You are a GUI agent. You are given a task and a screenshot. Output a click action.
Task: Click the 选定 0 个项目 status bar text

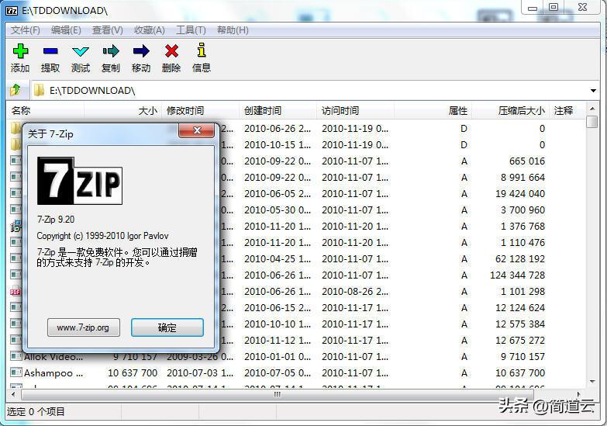click(x=36, y=412)
